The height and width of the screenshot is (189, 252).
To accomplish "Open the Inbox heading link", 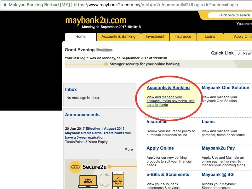I will (x=71, y=89).
